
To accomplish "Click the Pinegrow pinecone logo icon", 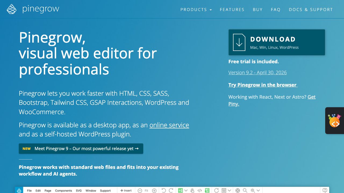I will pos(12,9).
